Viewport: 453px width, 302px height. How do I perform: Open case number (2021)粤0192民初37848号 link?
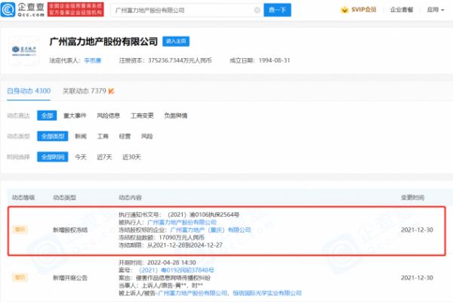(x=177, y=270)
